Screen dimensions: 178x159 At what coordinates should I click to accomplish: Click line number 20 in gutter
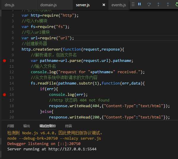(12, 117)
